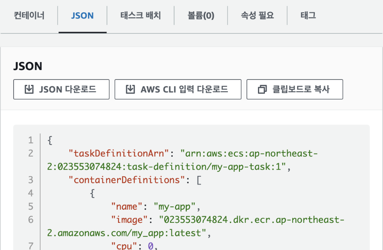
Task: Click the "image" key on line 6
Action: tap(129, 220)
